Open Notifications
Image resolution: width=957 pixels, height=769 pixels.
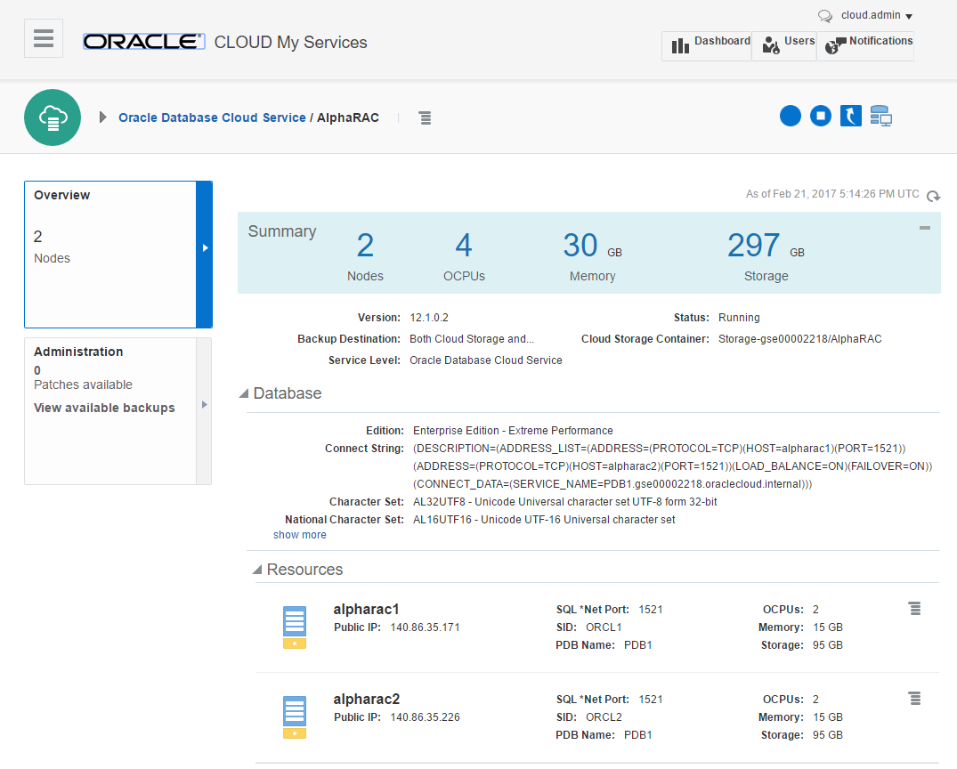click(865, 45)
